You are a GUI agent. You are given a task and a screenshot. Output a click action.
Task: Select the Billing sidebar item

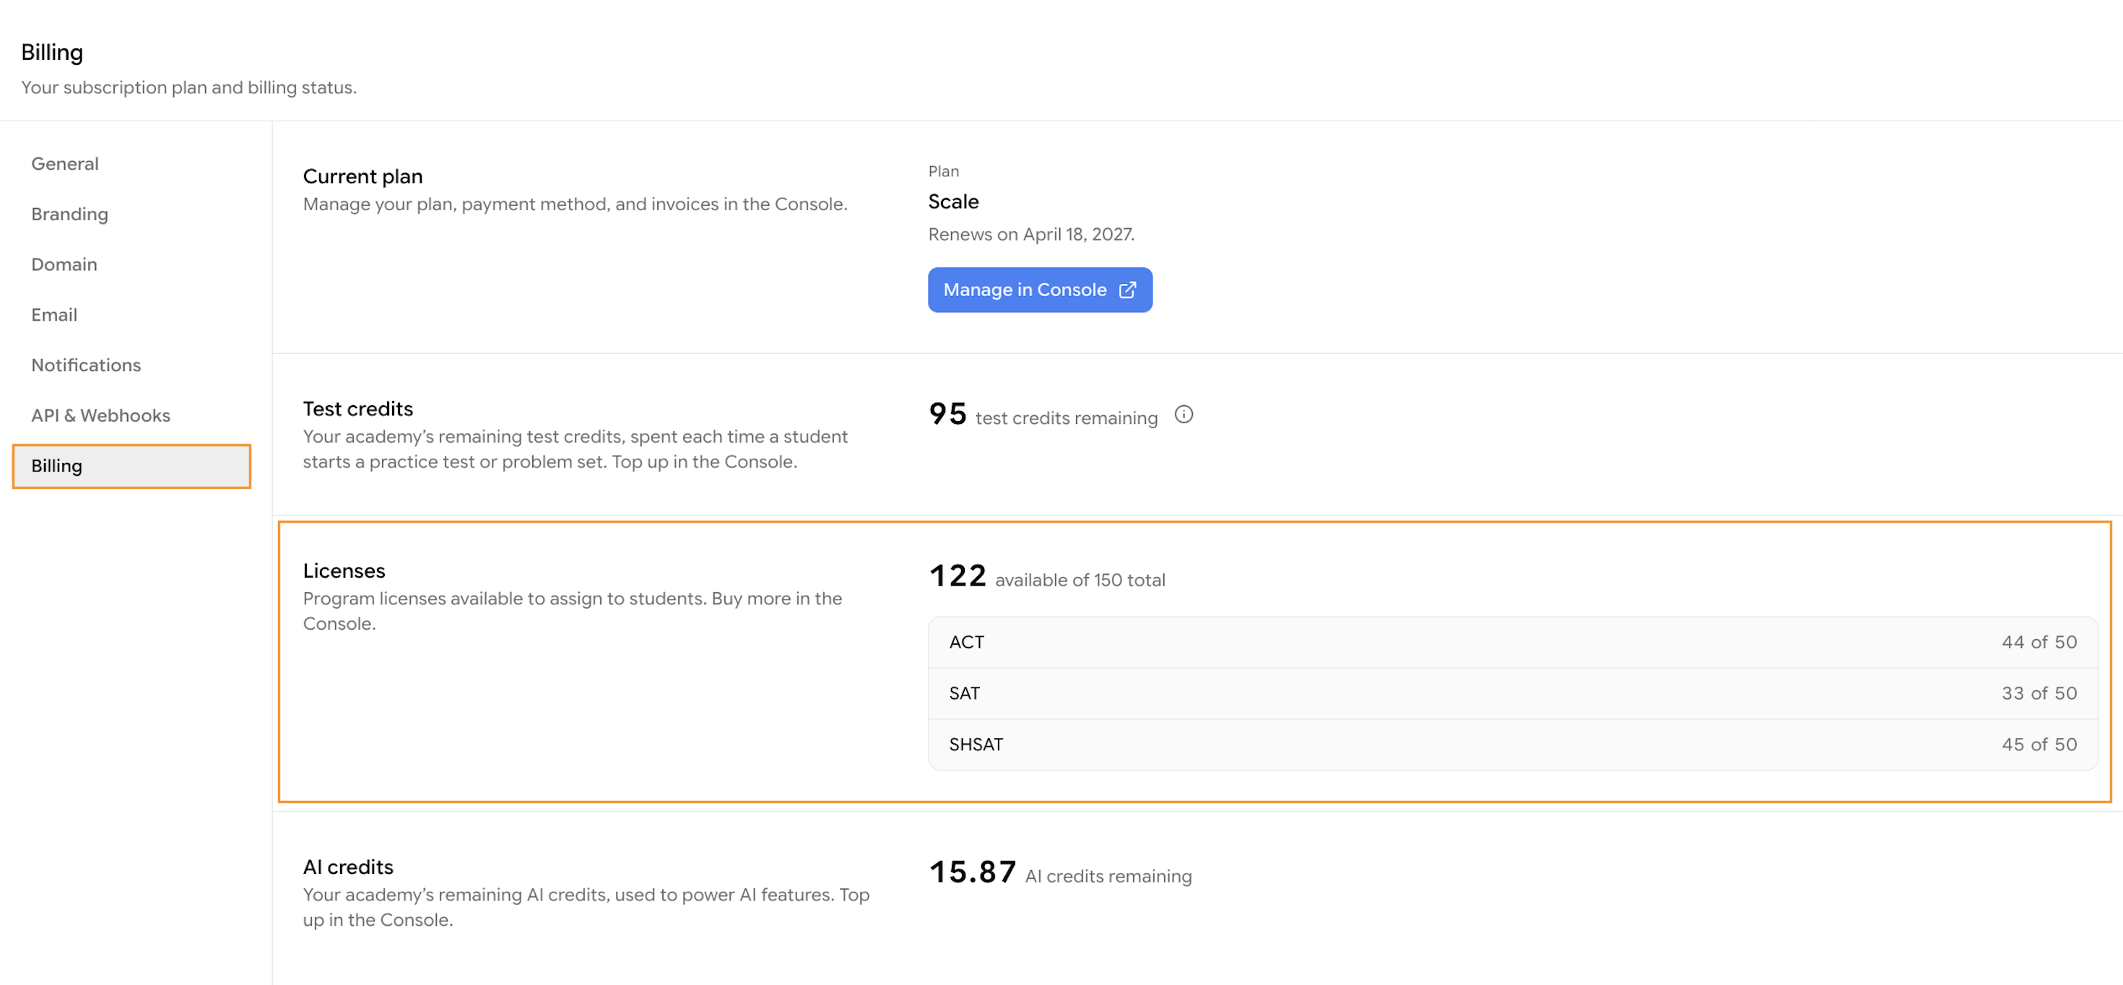pyautogui.click(x=132, y=467)
